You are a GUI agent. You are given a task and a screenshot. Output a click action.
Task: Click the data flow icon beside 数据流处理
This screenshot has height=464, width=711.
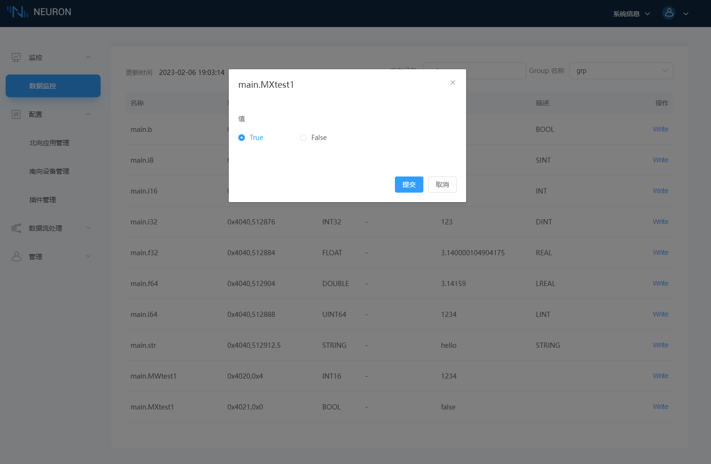(17, 228)
